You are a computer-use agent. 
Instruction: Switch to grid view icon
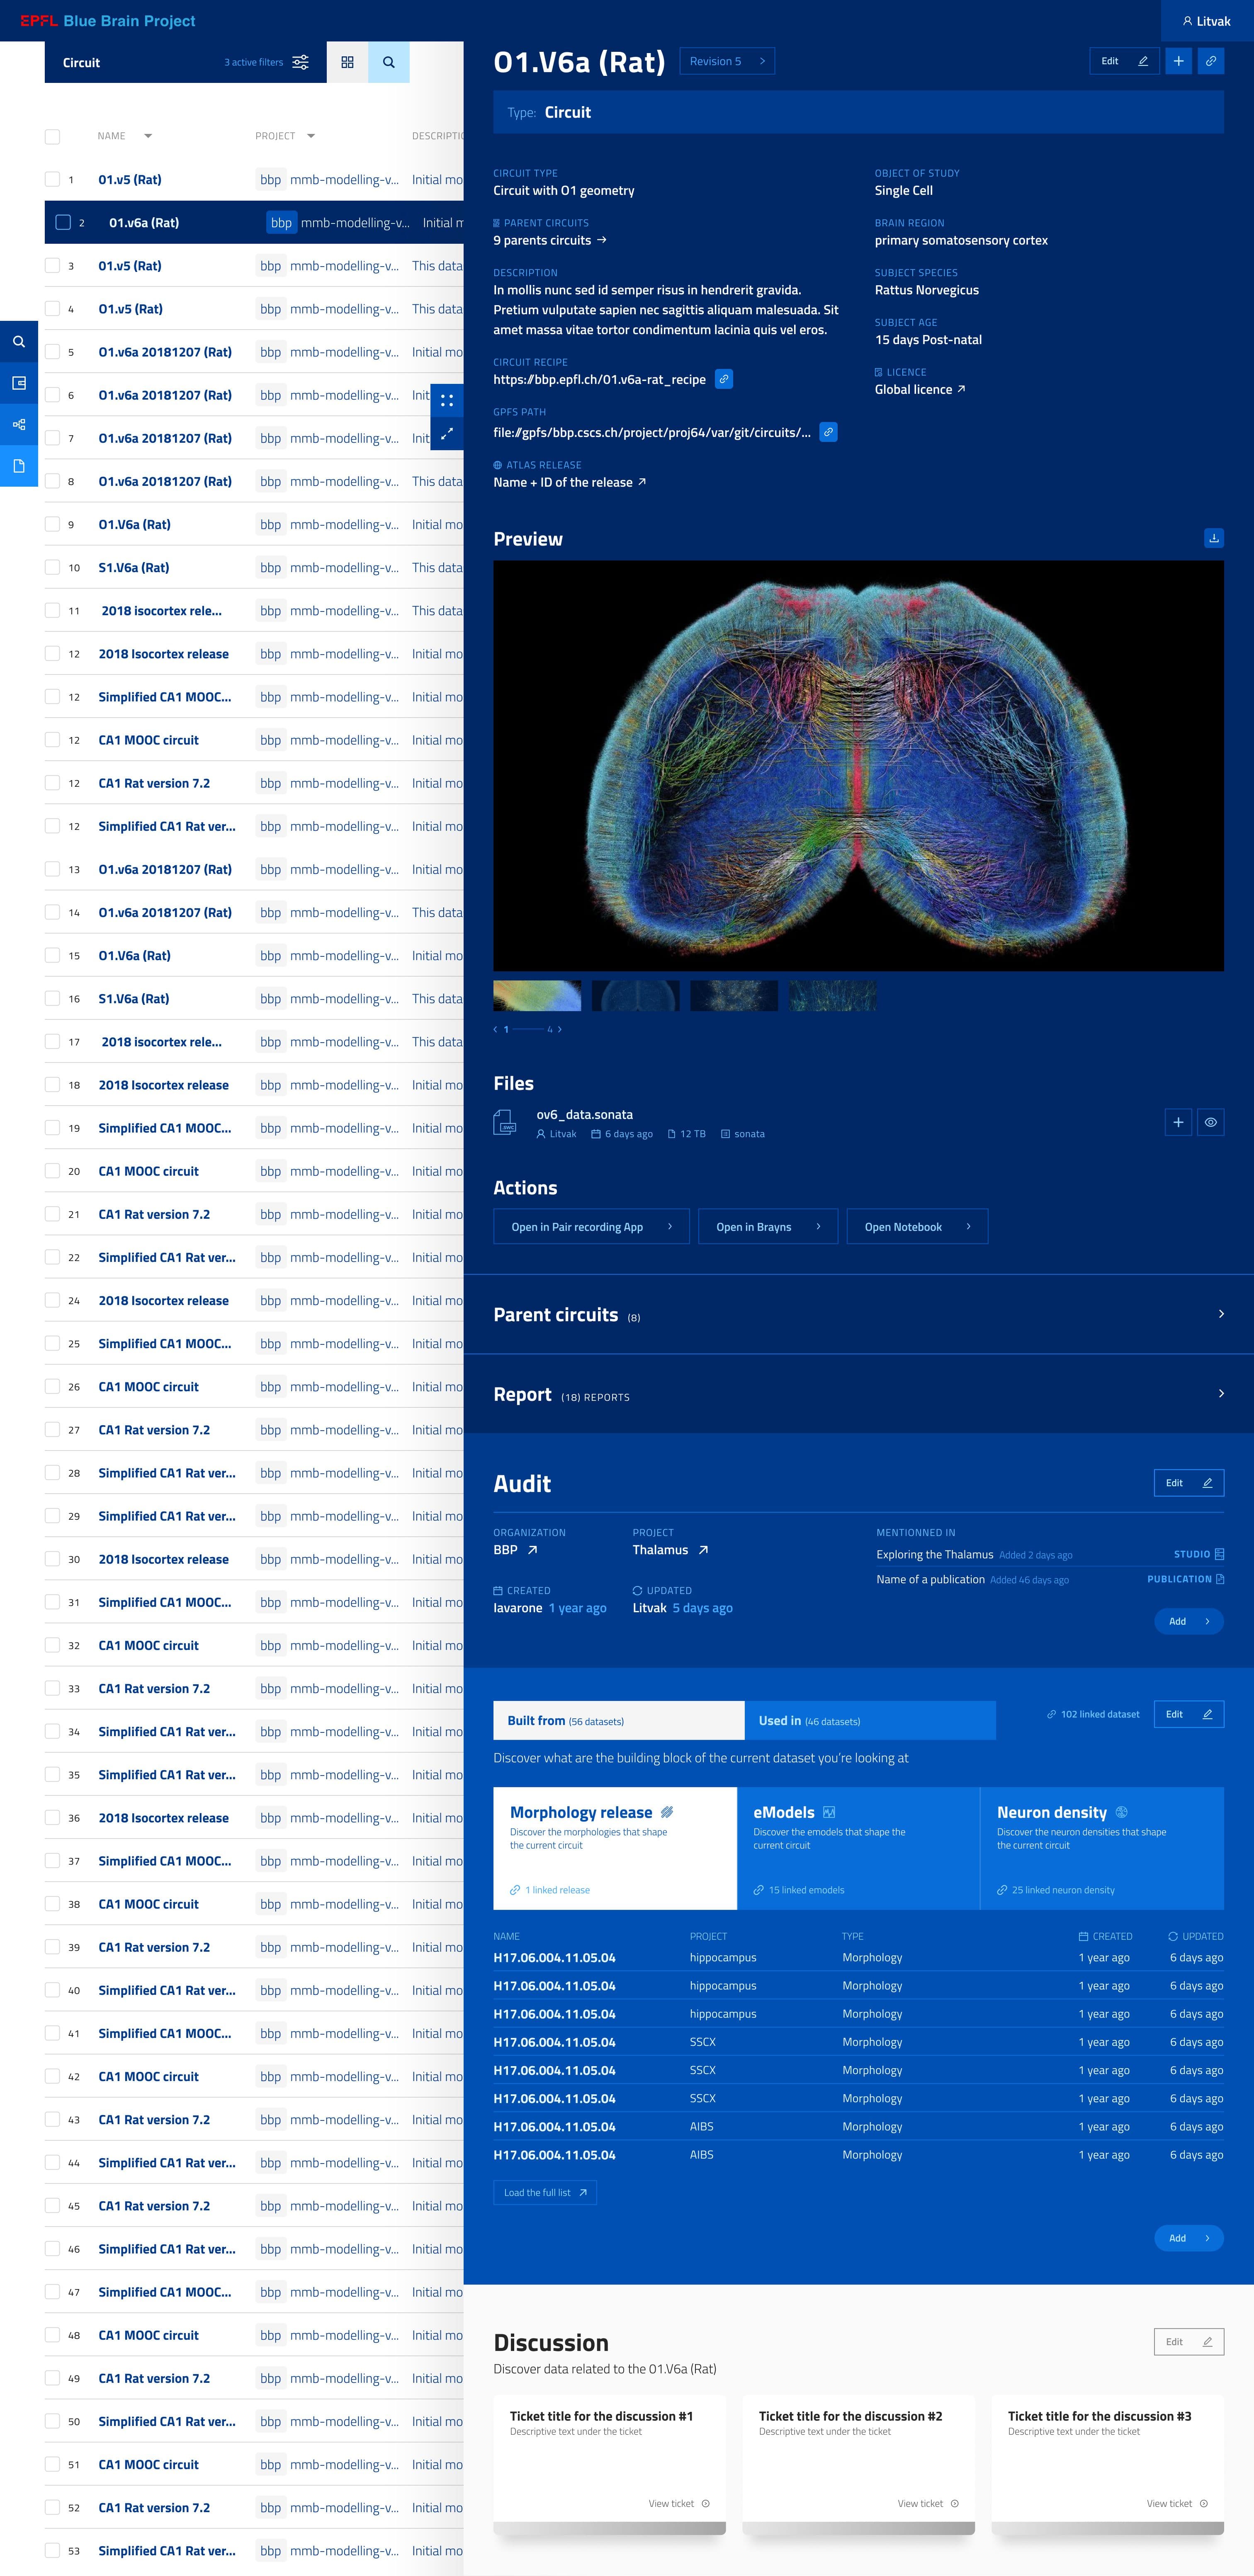[x=347, y=62]
